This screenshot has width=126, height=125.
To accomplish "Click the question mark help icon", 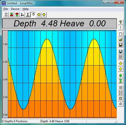I will pyautogui.click(x=121, y=22).
